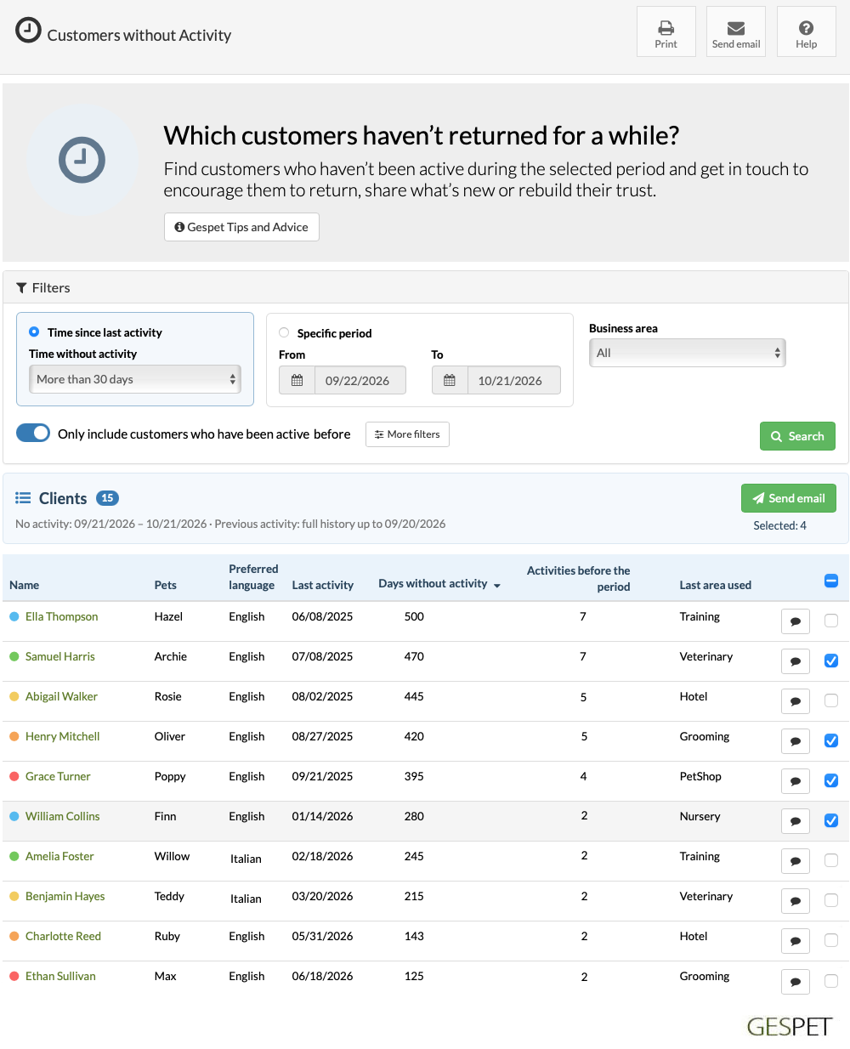Image resolution: width=850 pixels, height=1049 pixels.
Task: Check the box for Abigail Walker
Action: pos(831,700)
